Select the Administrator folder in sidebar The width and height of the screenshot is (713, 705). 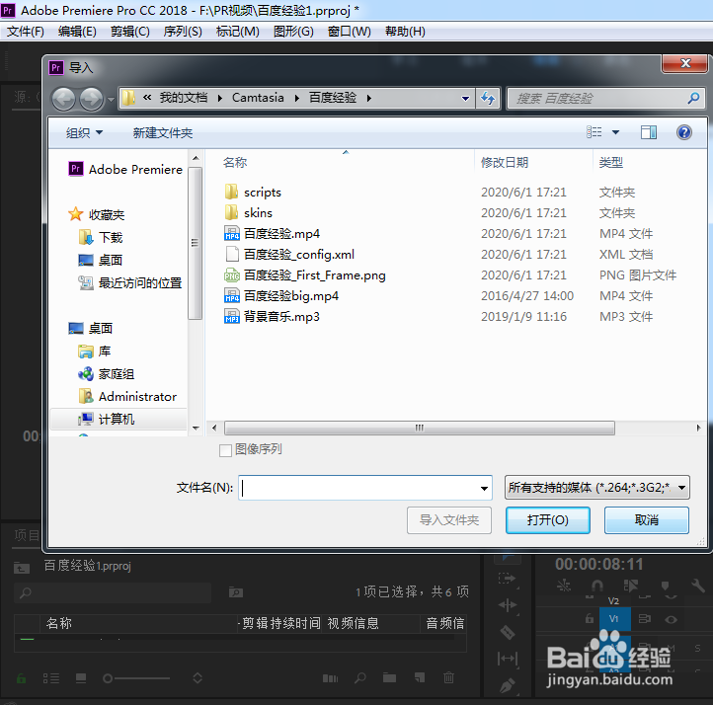[x=127, y=396]
